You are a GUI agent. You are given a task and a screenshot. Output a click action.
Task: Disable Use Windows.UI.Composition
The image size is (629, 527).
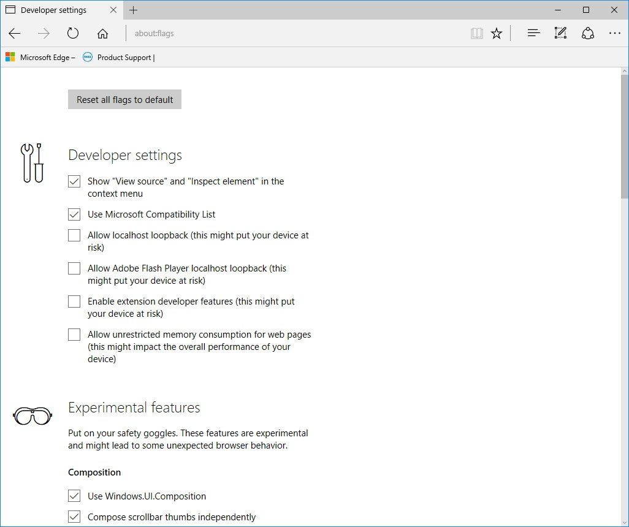click(74, 496)
